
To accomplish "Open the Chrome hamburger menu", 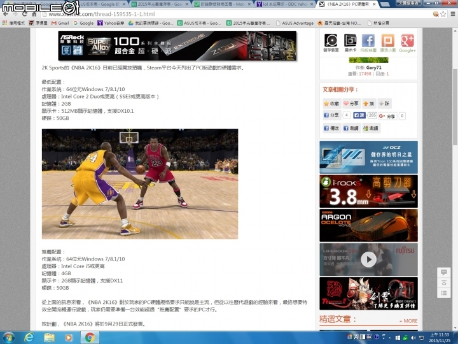I will click(453, 14).
